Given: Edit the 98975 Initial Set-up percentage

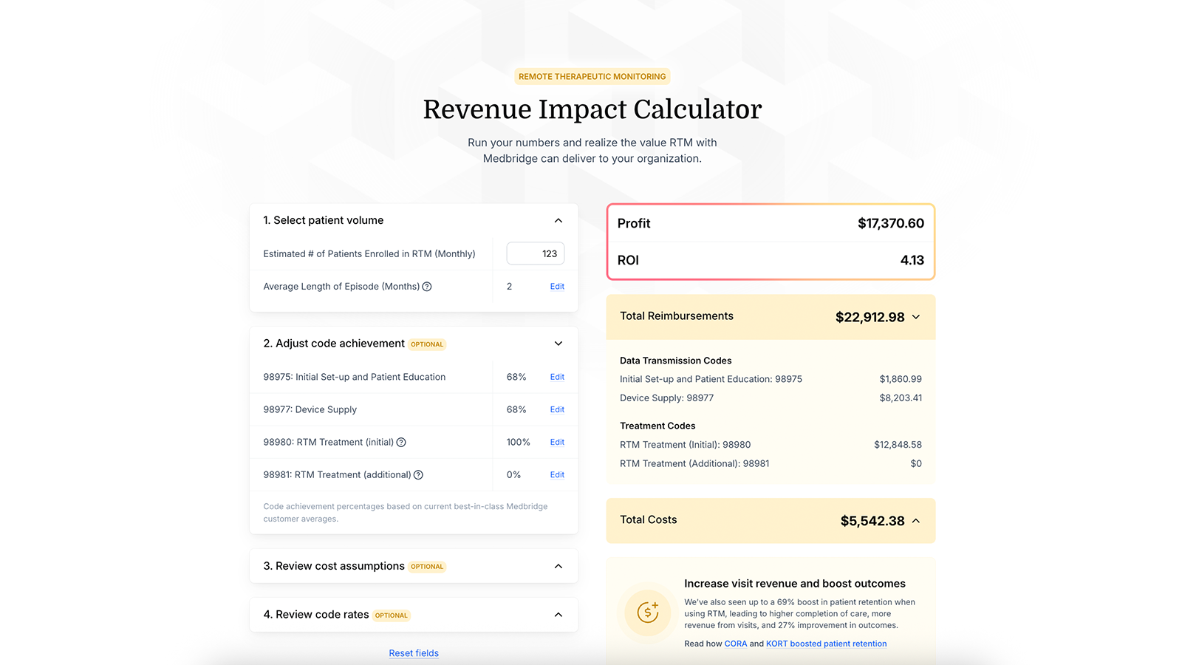Looking at the screenshot, I should pos(556,377).
